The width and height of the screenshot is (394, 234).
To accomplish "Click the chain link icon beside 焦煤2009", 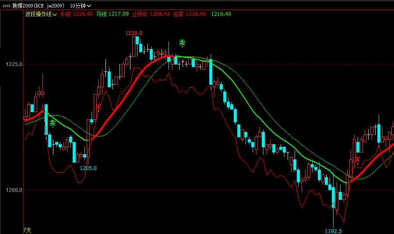I will (6, 6).
